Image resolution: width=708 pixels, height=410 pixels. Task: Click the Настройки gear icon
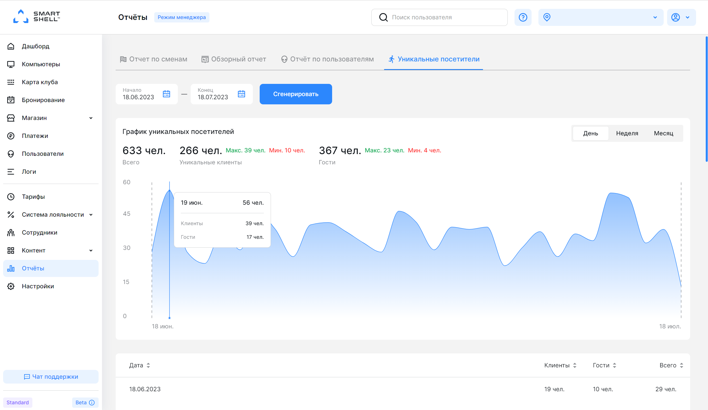tap(11, 286)
